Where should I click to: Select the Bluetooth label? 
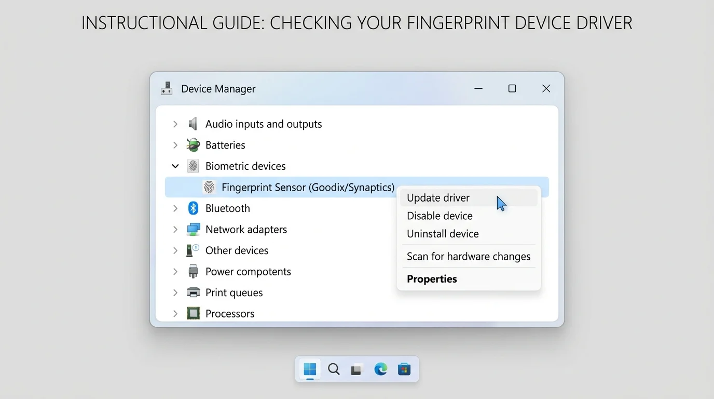[228, 208]
